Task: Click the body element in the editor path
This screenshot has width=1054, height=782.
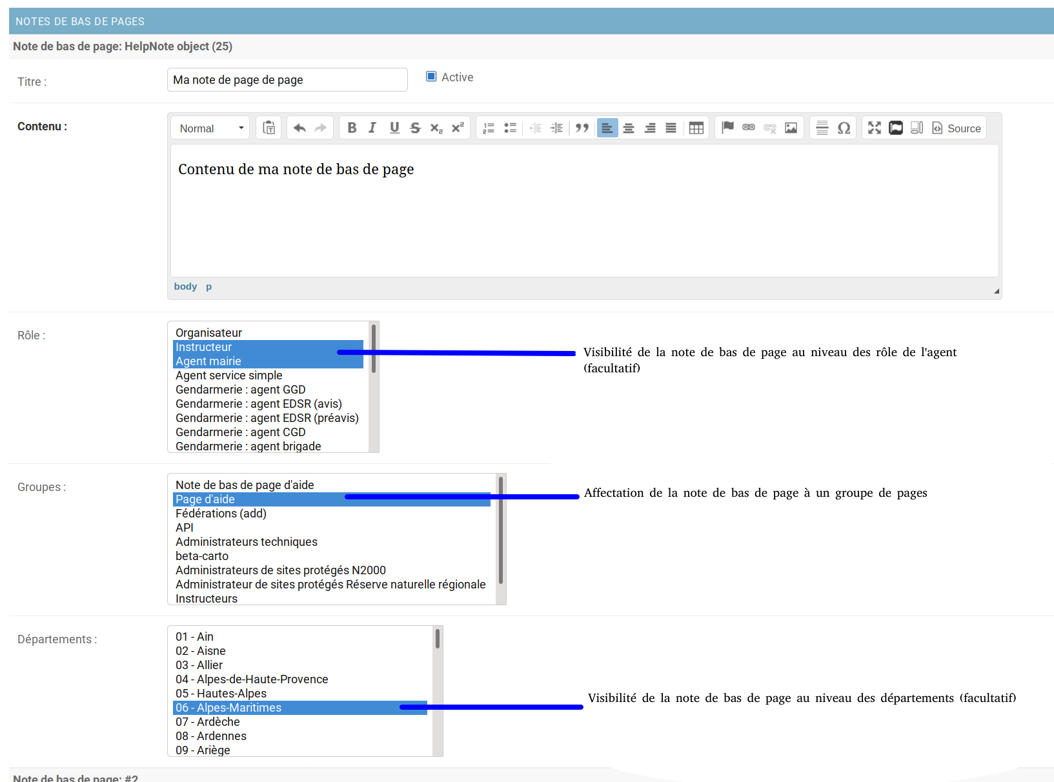Action: 185,286
